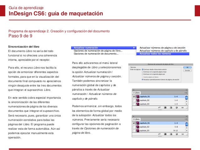200x150 pixels.
Task: Select radio 'Continuar desde el documento anterior'
Action: [142, 70]
